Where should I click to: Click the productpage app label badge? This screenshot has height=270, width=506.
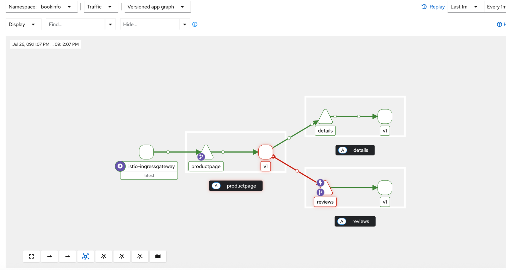click(236, 186)
